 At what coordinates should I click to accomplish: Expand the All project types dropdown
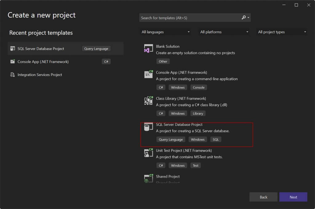(282, 32)
